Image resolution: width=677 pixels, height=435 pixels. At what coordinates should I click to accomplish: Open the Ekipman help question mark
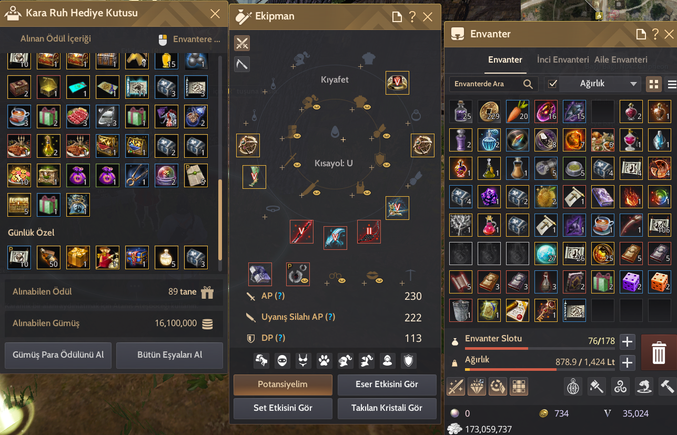[412, 17]
